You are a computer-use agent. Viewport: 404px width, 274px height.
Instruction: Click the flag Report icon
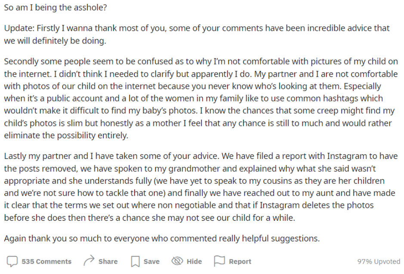219,261
